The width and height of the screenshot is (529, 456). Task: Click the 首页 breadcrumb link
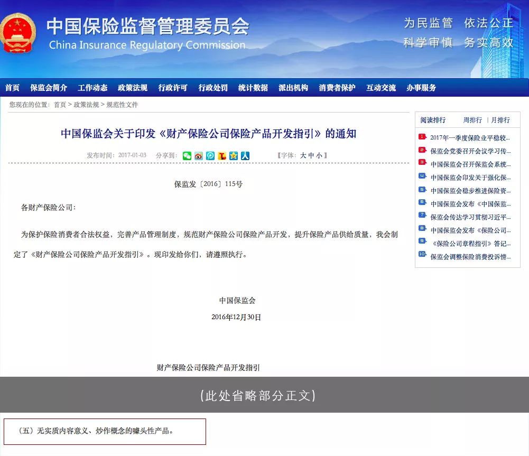tap(60, 105)
